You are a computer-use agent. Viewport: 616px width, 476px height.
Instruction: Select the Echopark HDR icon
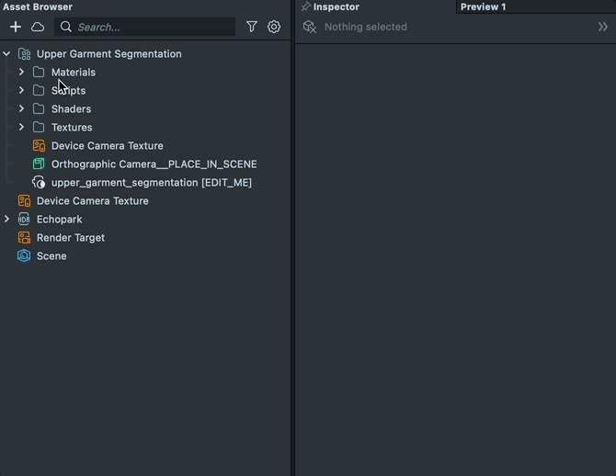24,220
